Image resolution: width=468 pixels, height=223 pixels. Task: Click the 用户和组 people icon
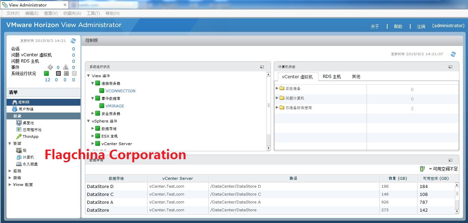[14, 109]
